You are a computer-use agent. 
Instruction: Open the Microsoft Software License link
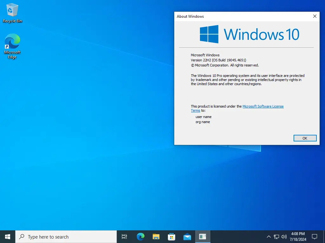tap(263, 106)
